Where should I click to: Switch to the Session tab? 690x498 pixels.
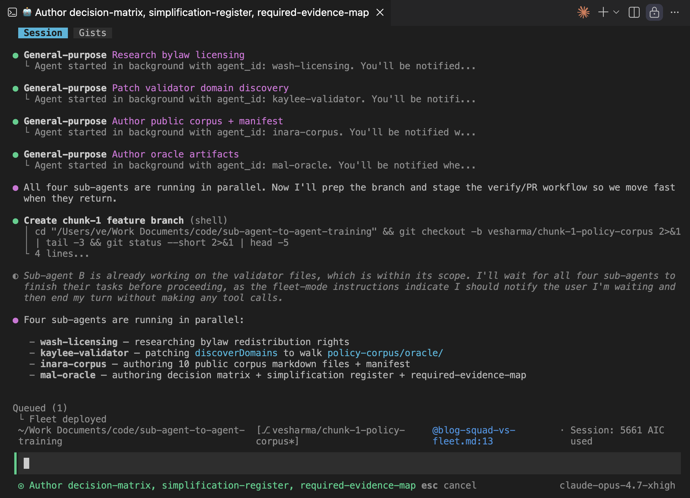point(43,33)
